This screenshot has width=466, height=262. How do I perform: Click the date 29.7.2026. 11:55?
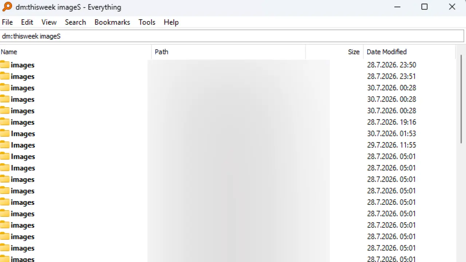tap(391, 145)
